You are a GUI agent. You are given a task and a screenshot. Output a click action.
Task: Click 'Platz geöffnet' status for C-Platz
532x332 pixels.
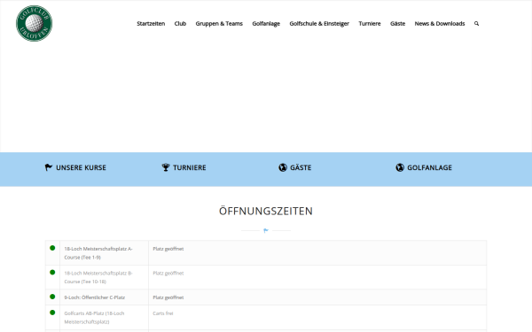pyautogui.click(x=168, y=297)
